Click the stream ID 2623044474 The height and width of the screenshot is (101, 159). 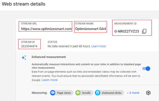pos(29,46)
